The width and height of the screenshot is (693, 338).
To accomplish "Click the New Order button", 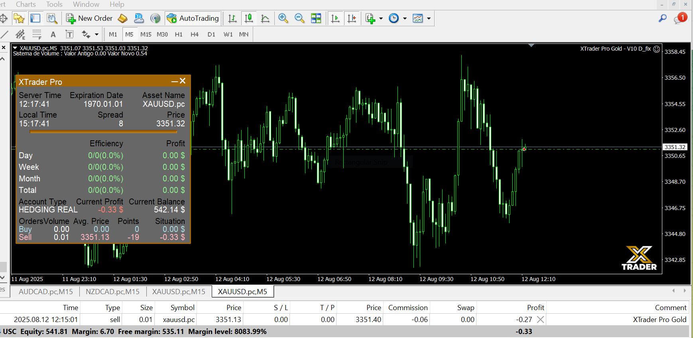I will (x=89, y=18).
